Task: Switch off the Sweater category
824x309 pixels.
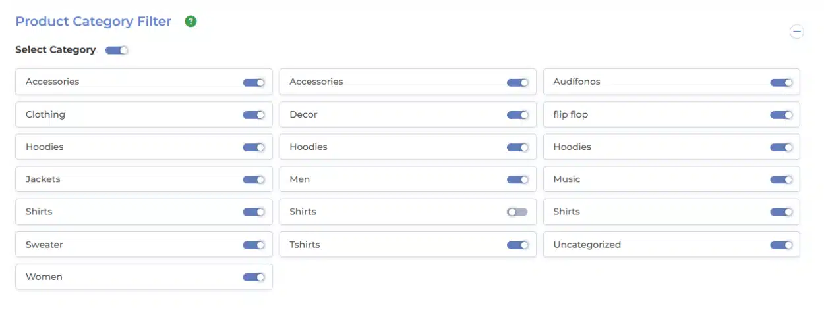Action: pos(253,245)
